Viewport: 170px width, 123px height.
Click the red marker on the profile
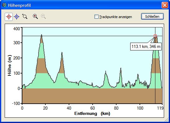point(155,36)
